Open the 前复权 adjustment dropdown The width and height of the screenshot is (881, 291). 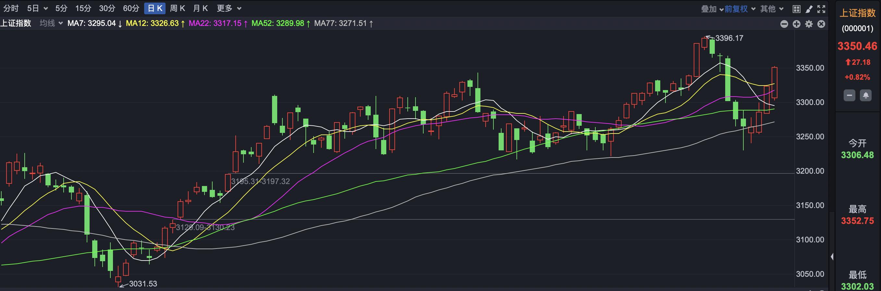pyautogui.click(x=740, y=9)
